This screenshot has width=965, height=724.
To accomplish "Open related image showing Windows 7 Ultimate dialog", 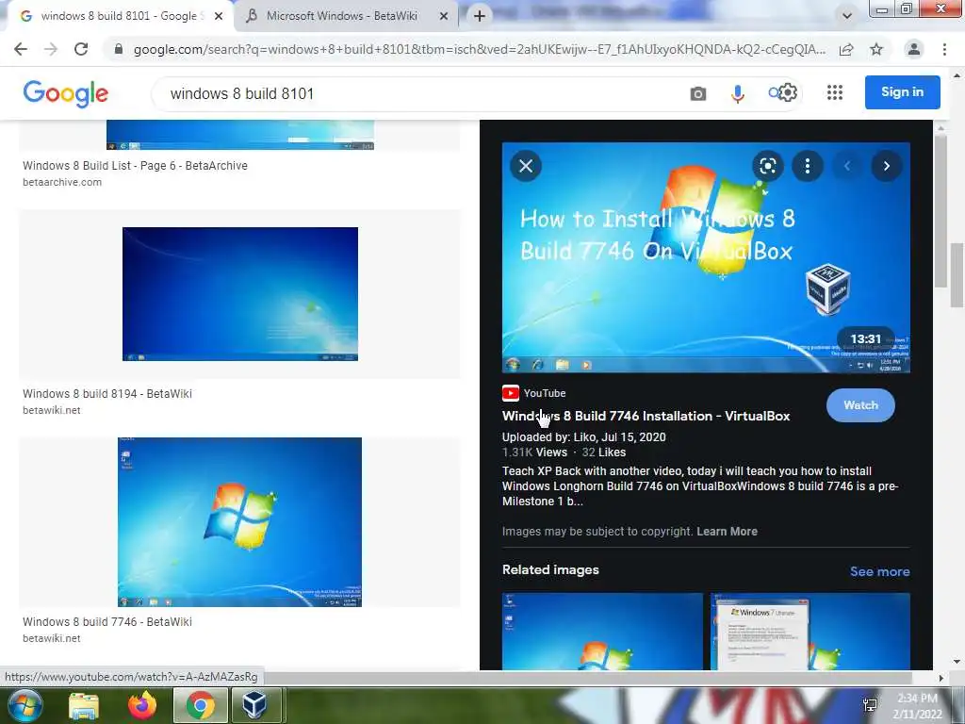I will (810, 631).
